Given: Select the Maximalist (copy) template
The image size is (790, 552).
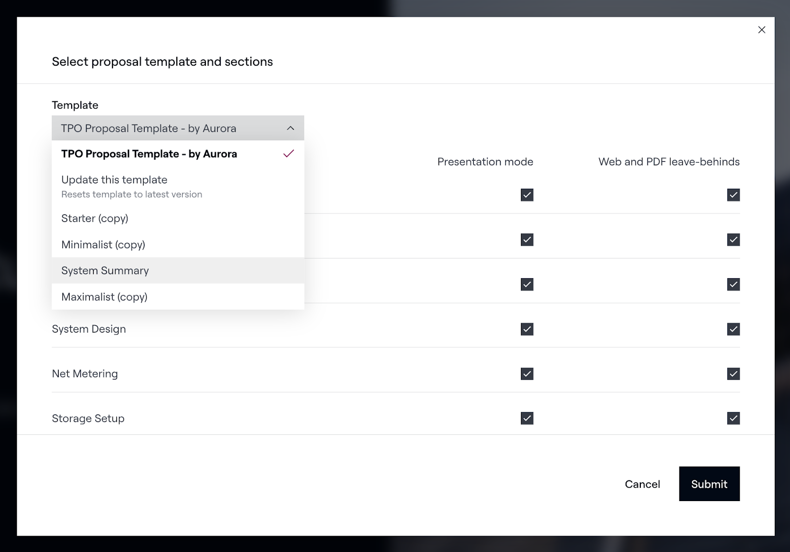Looking at the screenshot, I should point(104,297).
